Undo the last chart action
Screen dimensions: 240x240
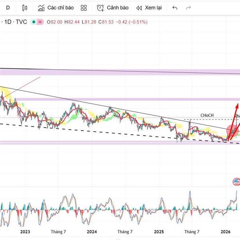tap(175, 8)
